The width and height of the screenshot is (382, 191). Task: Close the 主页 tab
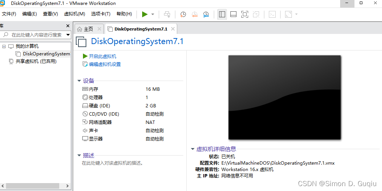click(x=99, y=29)
